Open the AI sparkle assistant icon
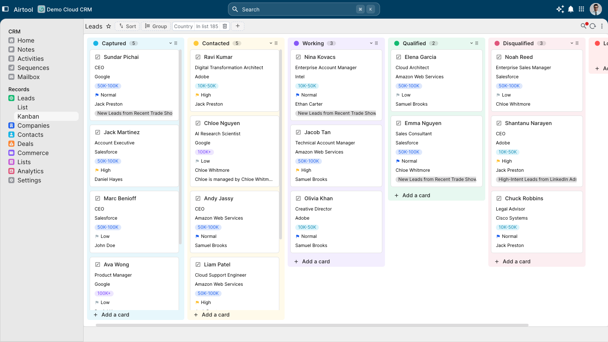The image size is (608, 342). pyautogui.click(x=560, y=9)
